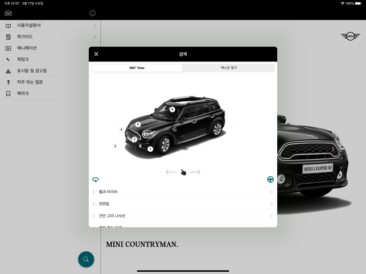Open the 표시등 및 경고등 menu item
Screen dimensions: 366x274
[44, 71]
